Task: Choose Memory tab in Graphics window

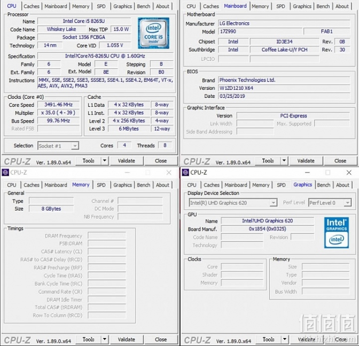Action: pos(261,185)
